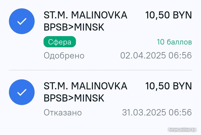Tap the green Сфера badge
The width and height of the screenshot is (201, 135).
[60, 42]
